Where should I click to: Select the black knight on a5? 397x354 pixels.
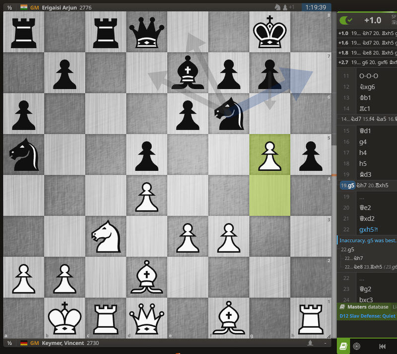[x=23, y=154]
